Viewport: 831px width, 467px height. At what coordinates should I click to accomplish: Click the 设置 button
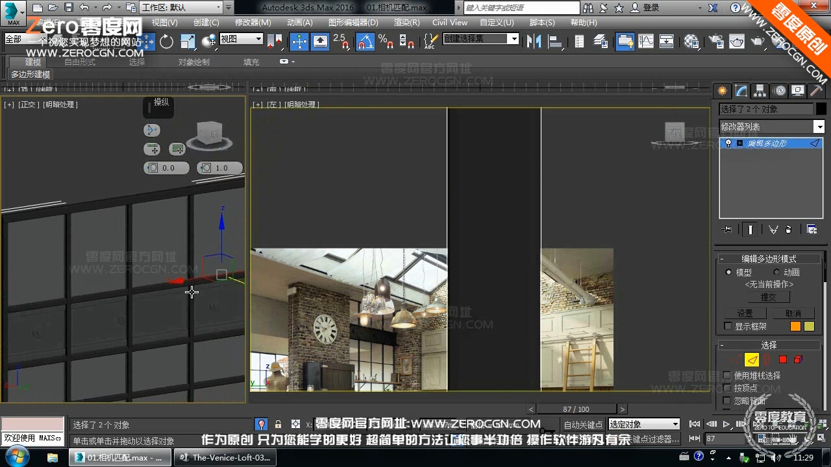(x=745, y=313)
